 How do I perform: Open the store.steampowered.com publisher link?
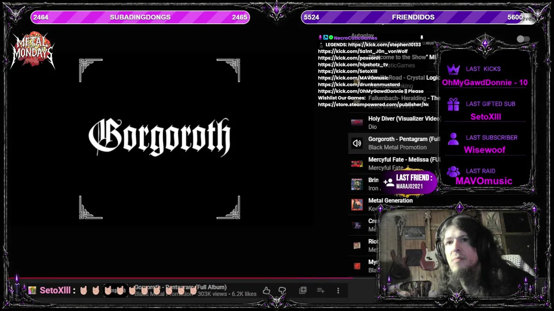[373, 105]
